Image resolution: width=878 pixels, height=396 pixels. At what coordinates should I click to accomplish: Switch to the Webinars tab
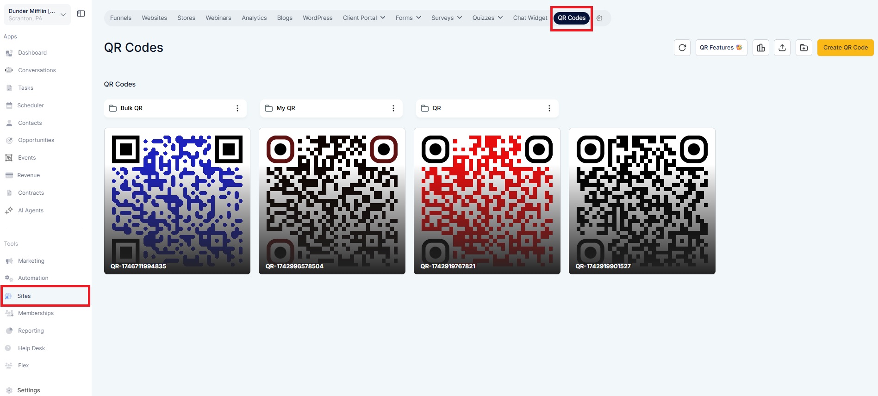pos(218,18)
